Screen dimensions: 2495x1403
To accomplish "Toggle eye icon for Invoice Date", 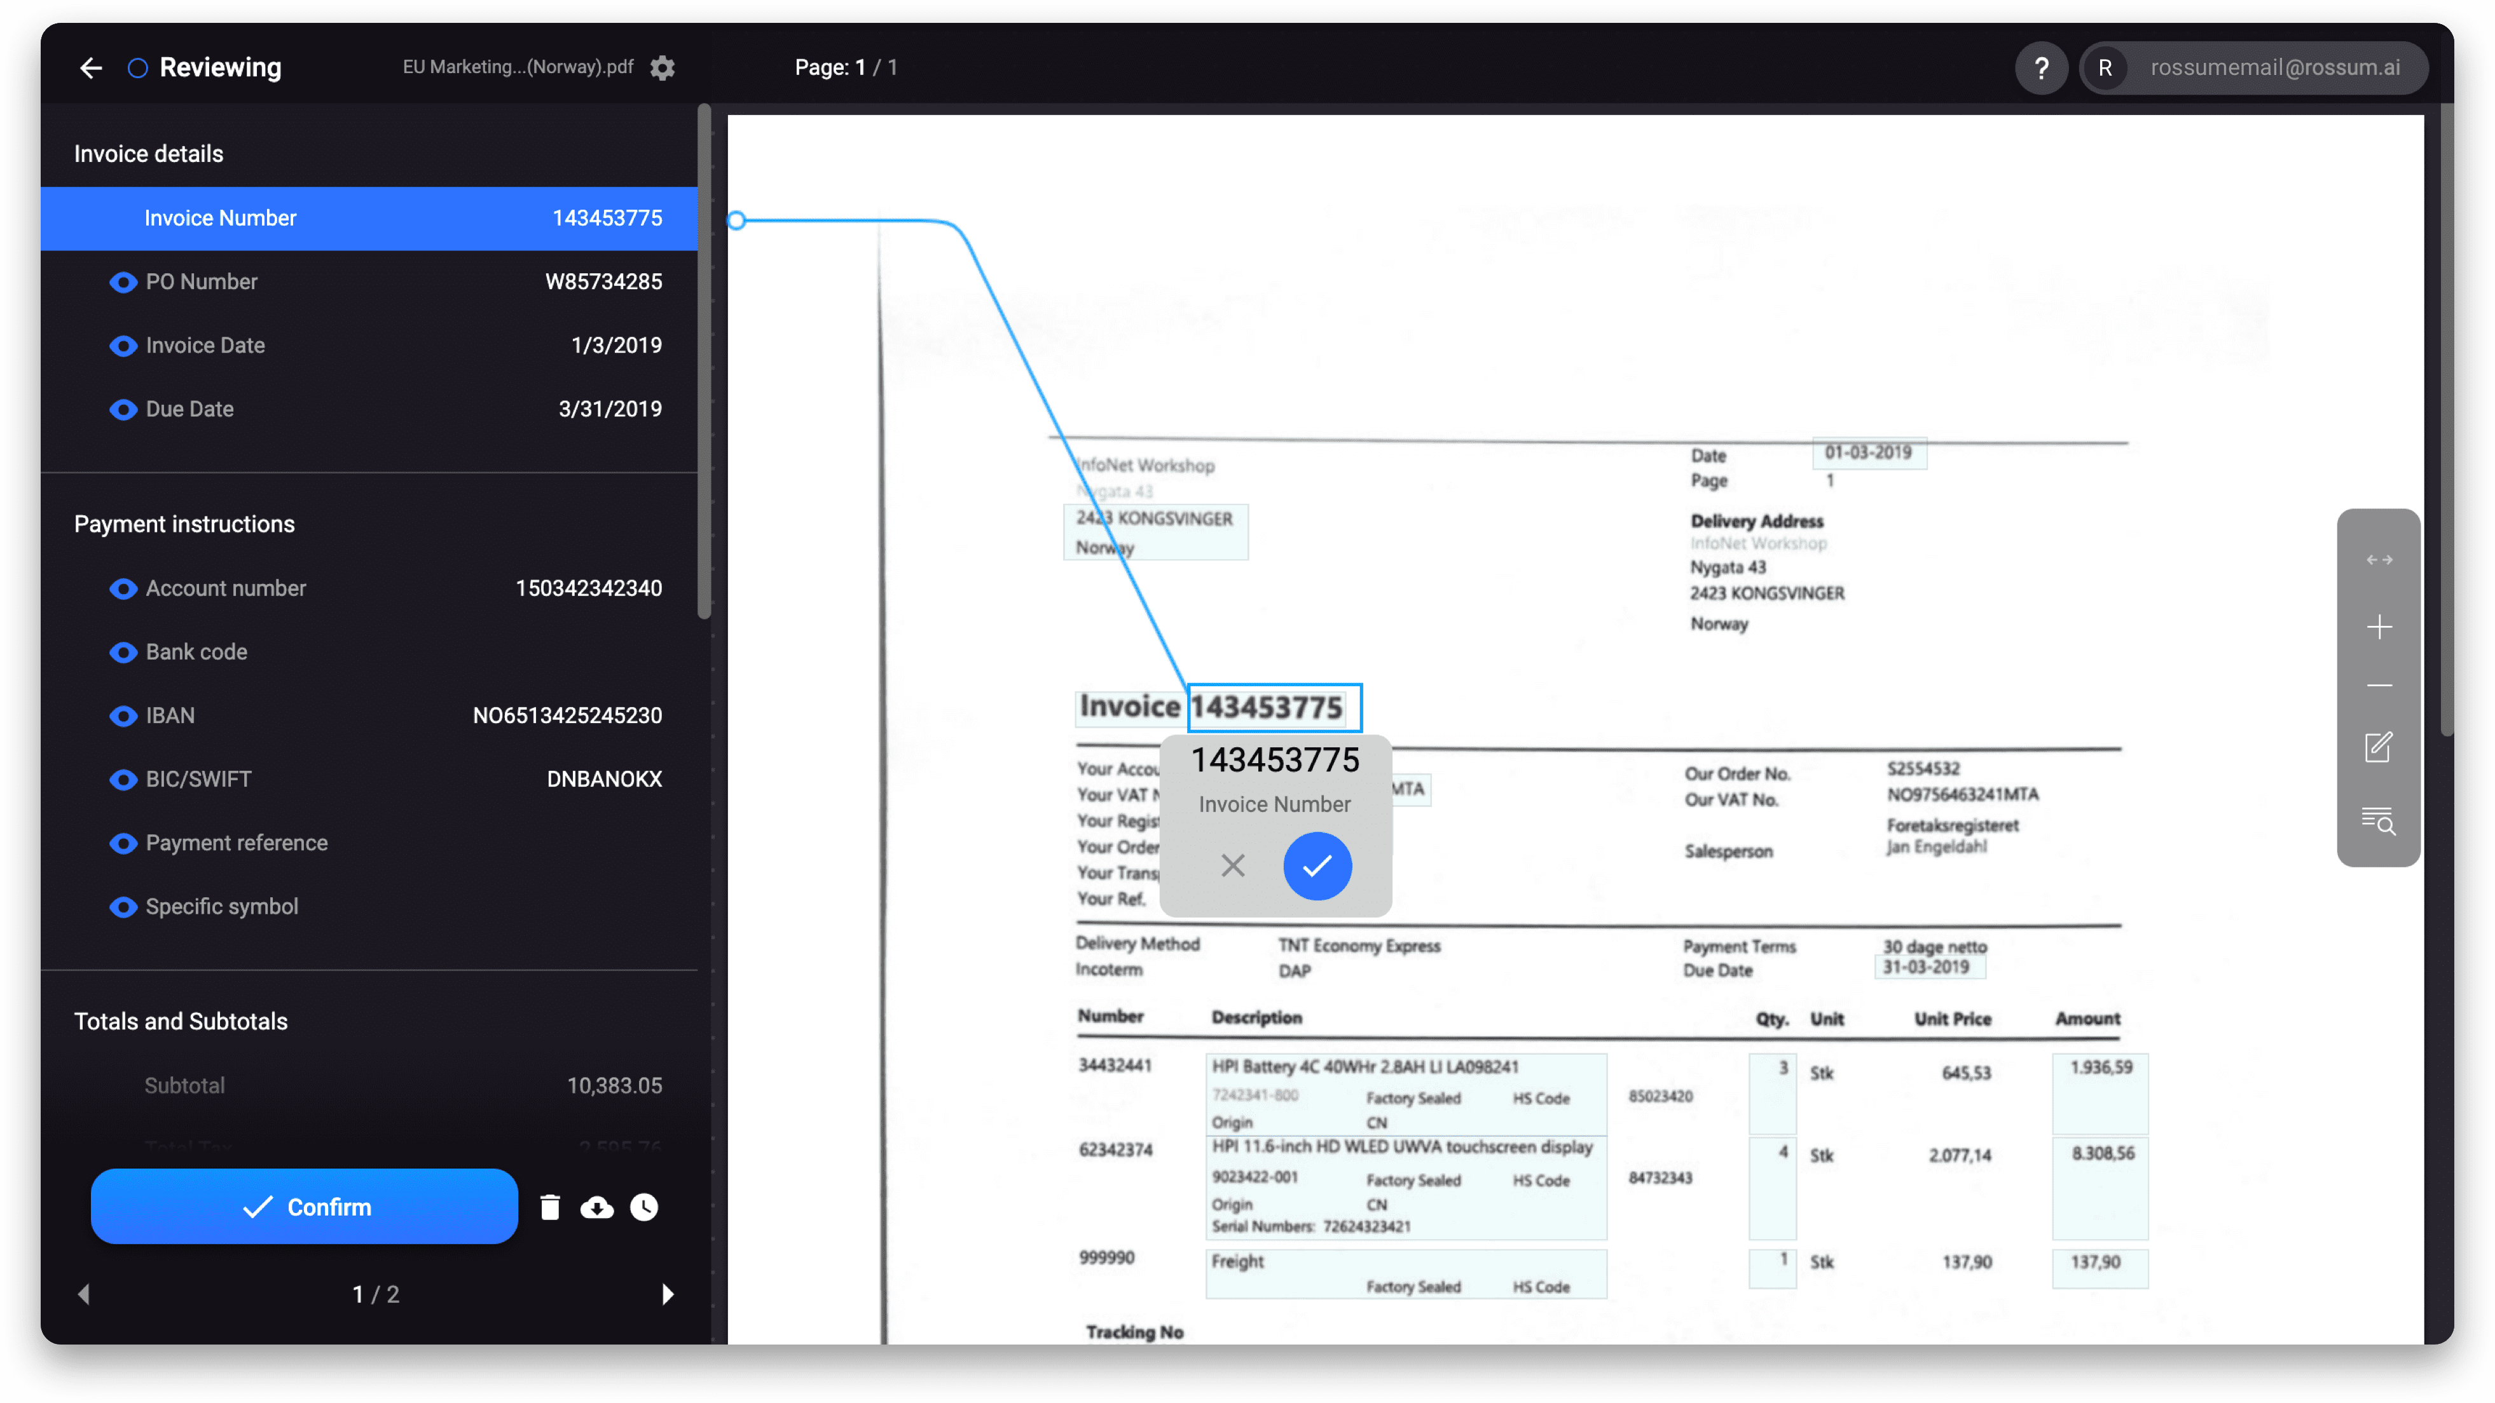I will (123, 346).
